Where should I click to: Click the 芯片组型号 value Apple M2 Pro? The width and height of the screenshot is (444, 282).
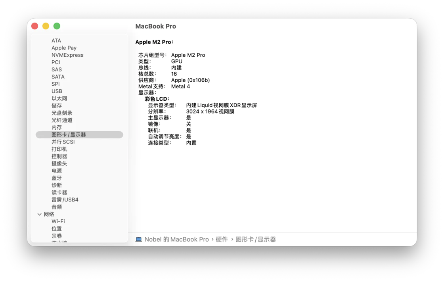(188, 55)
